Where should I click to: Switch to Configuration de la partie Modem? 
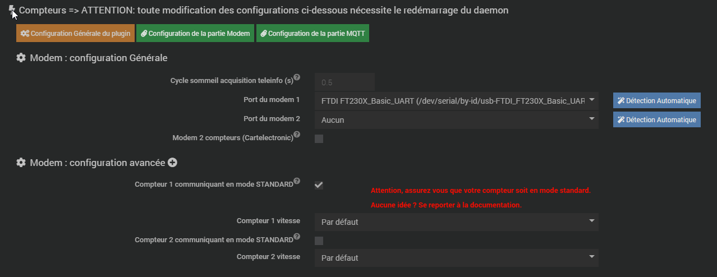coord(195,34)
